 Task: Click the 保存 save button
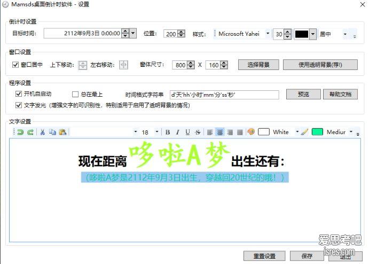point(307,256)
